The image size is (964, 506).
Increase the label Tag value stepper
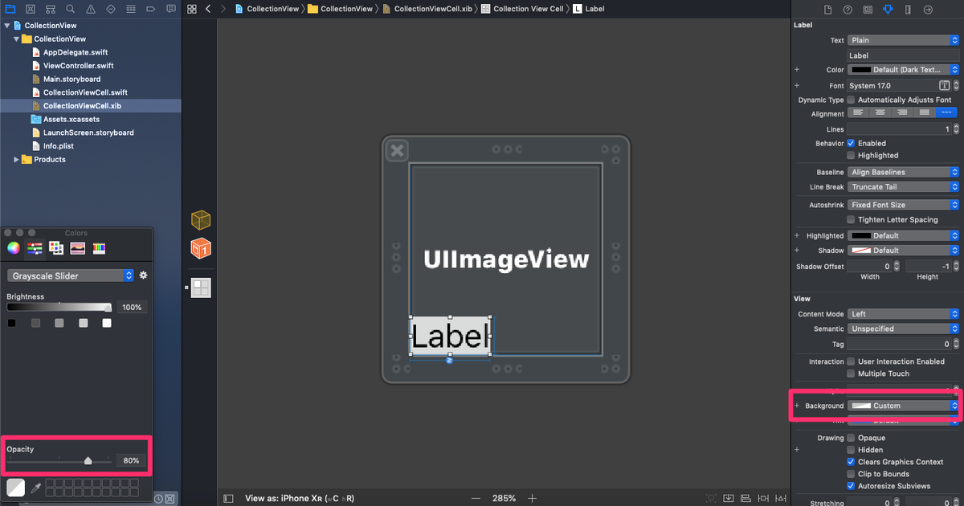coord(954,341)
